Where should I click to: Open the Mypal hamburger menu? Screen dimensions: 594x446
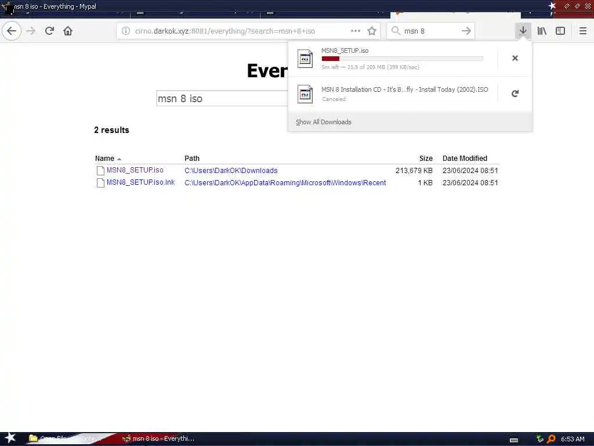582,31
